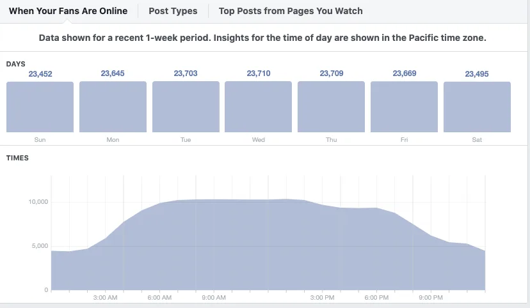Click the 3:00 AM label on time axis

point(105,298)
